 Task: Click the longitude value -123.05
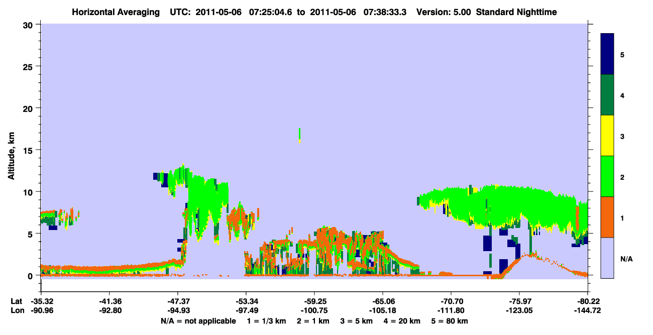pyautogui.click(x=519, y=310)
